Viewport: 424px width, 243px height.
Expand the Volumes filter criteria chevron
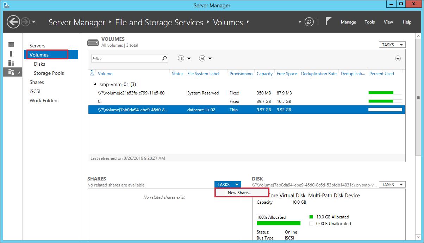[398, 59]
